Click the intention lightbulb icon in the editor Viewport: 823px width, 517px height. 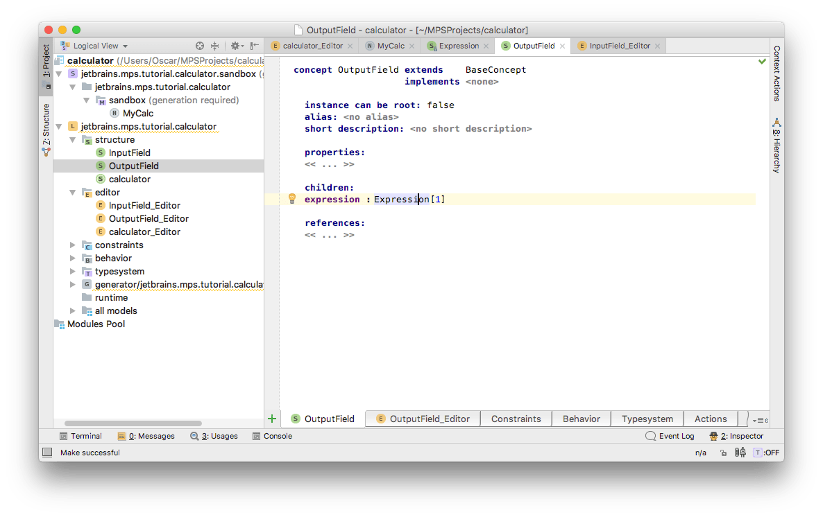tap(292, 199)
